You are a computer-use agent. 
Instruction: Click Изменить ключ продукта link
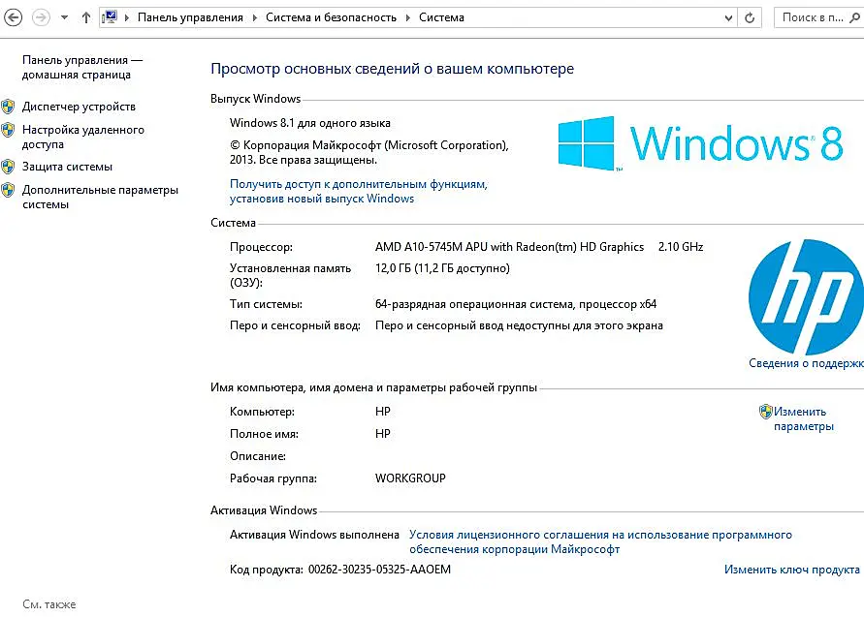[x=792, y=570]
